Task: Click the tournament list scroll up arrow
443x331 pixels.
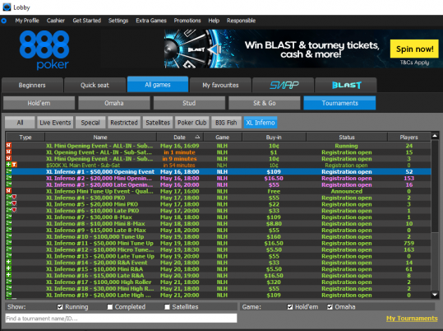Action: coord(435,136)
